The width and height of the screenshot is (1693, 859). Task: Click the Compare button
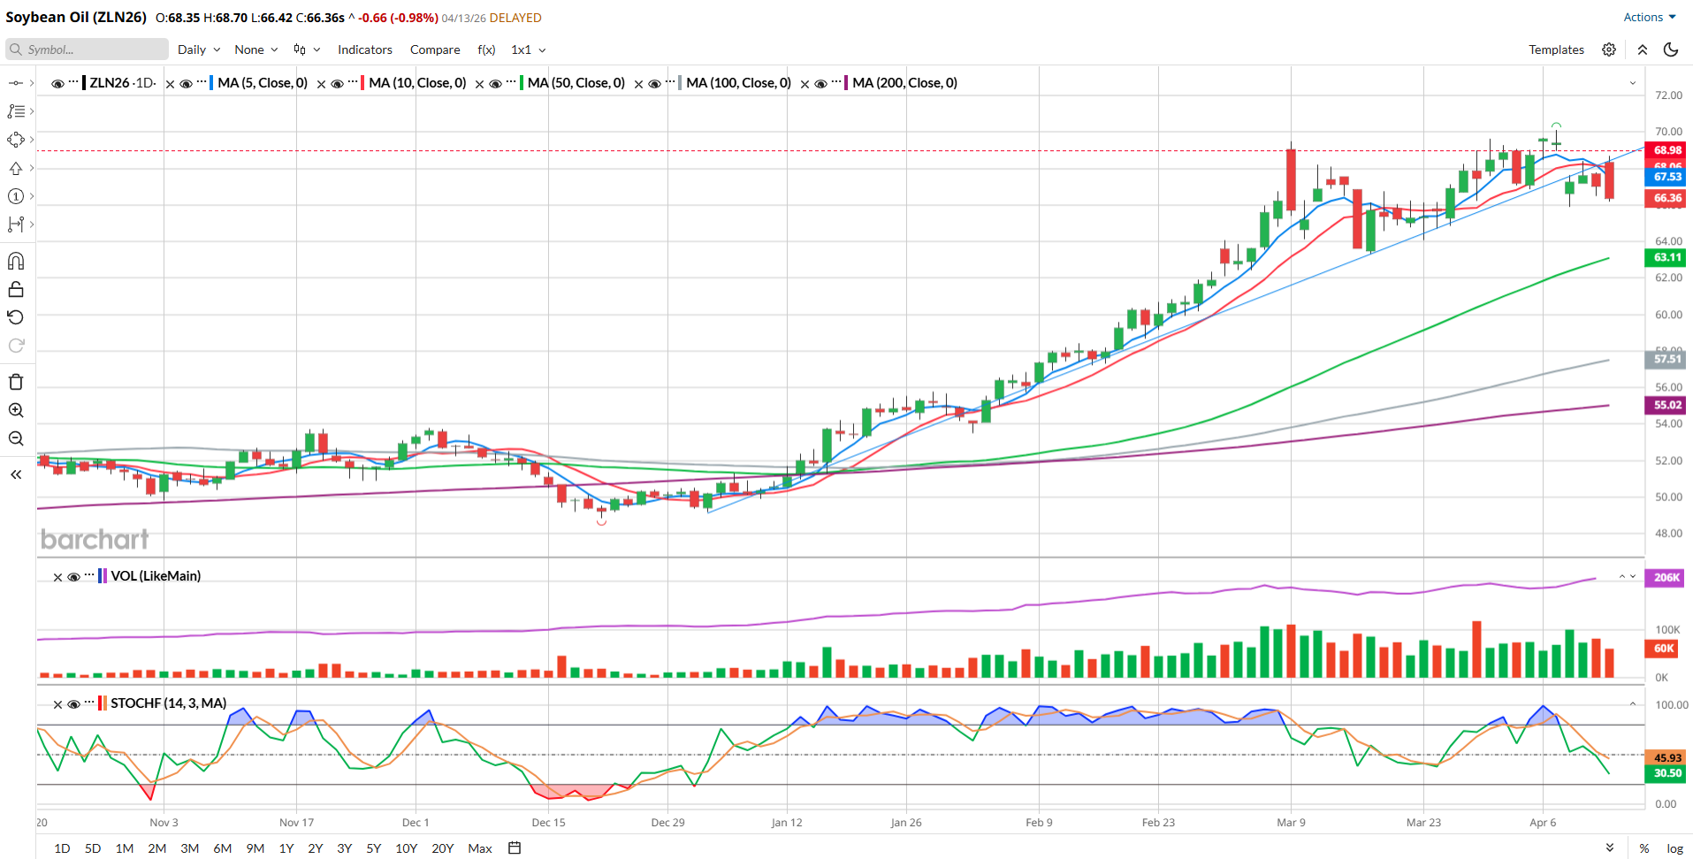(434, 49)
